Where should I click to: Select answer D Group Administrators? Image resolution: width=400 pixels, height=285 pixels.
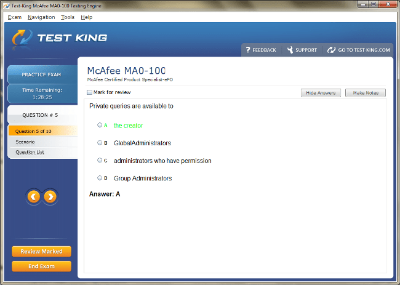coord(100,178)
